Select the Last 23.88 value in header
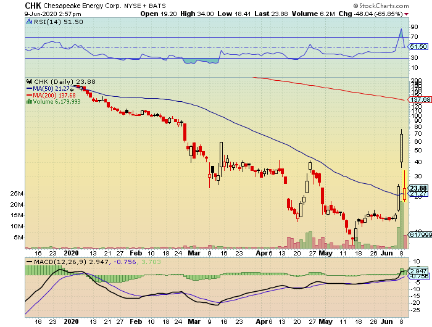The width and height of the screenshot is (432, 327). click(x=271, y=14)
